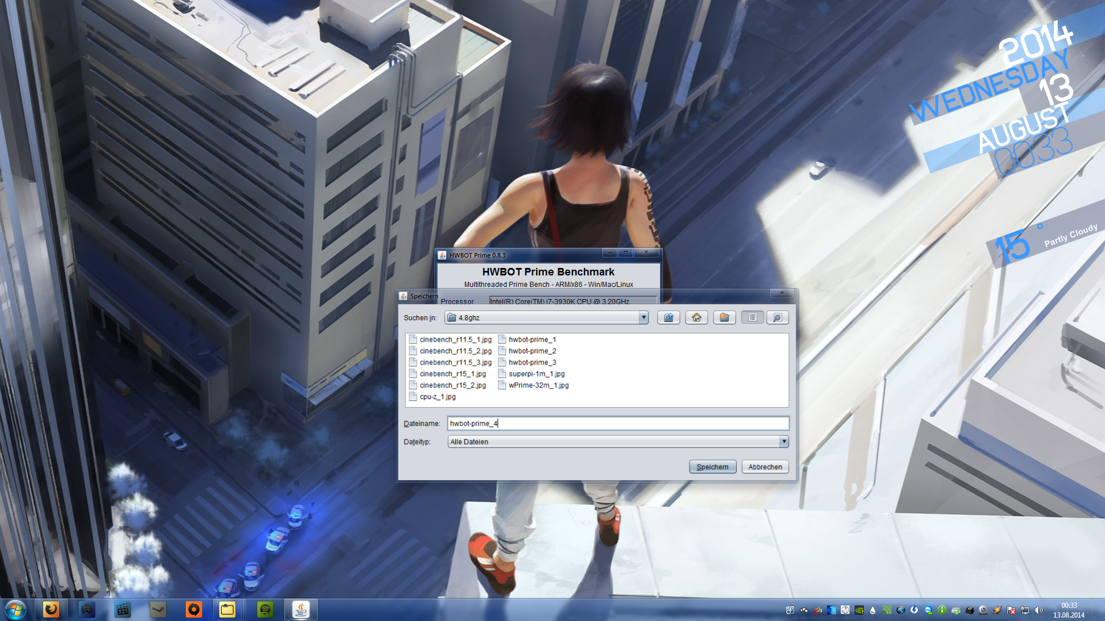Close the Speichern dialog with its X

782,293
